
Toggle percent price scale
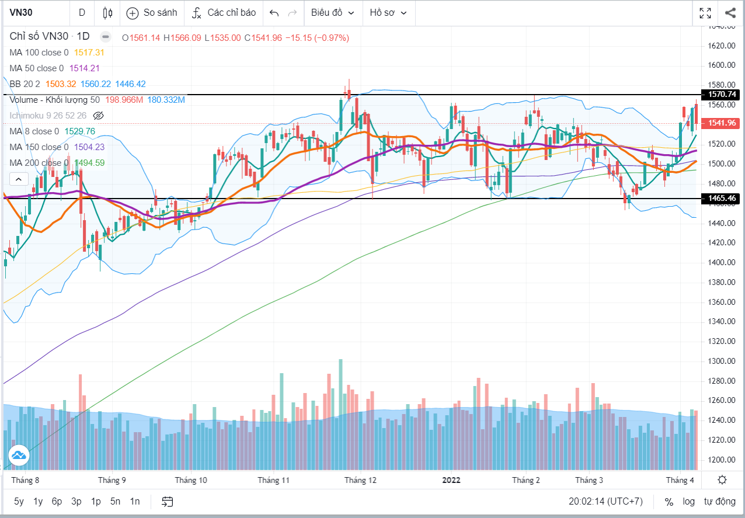669,501
